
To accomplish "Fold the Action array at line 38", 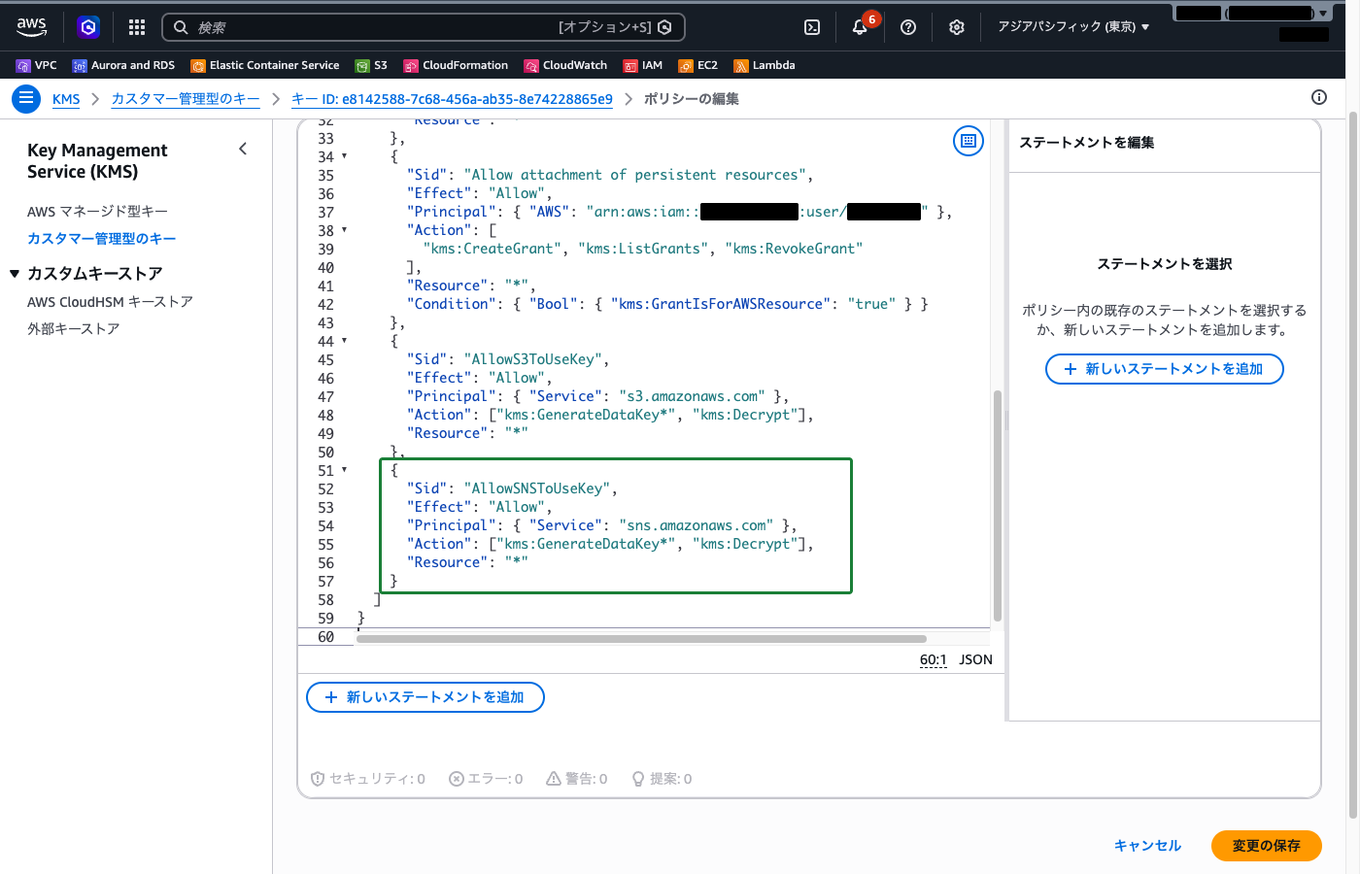I will 344,230.
